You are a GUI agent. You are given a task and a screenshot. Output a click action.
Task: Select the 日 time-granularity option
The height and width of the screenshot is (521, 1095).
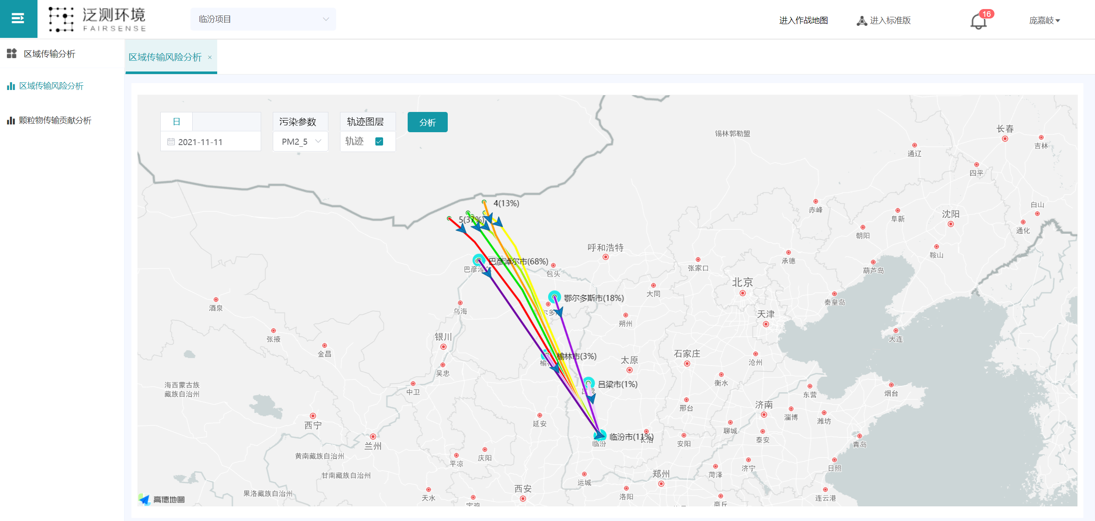[x=176, y=122]
